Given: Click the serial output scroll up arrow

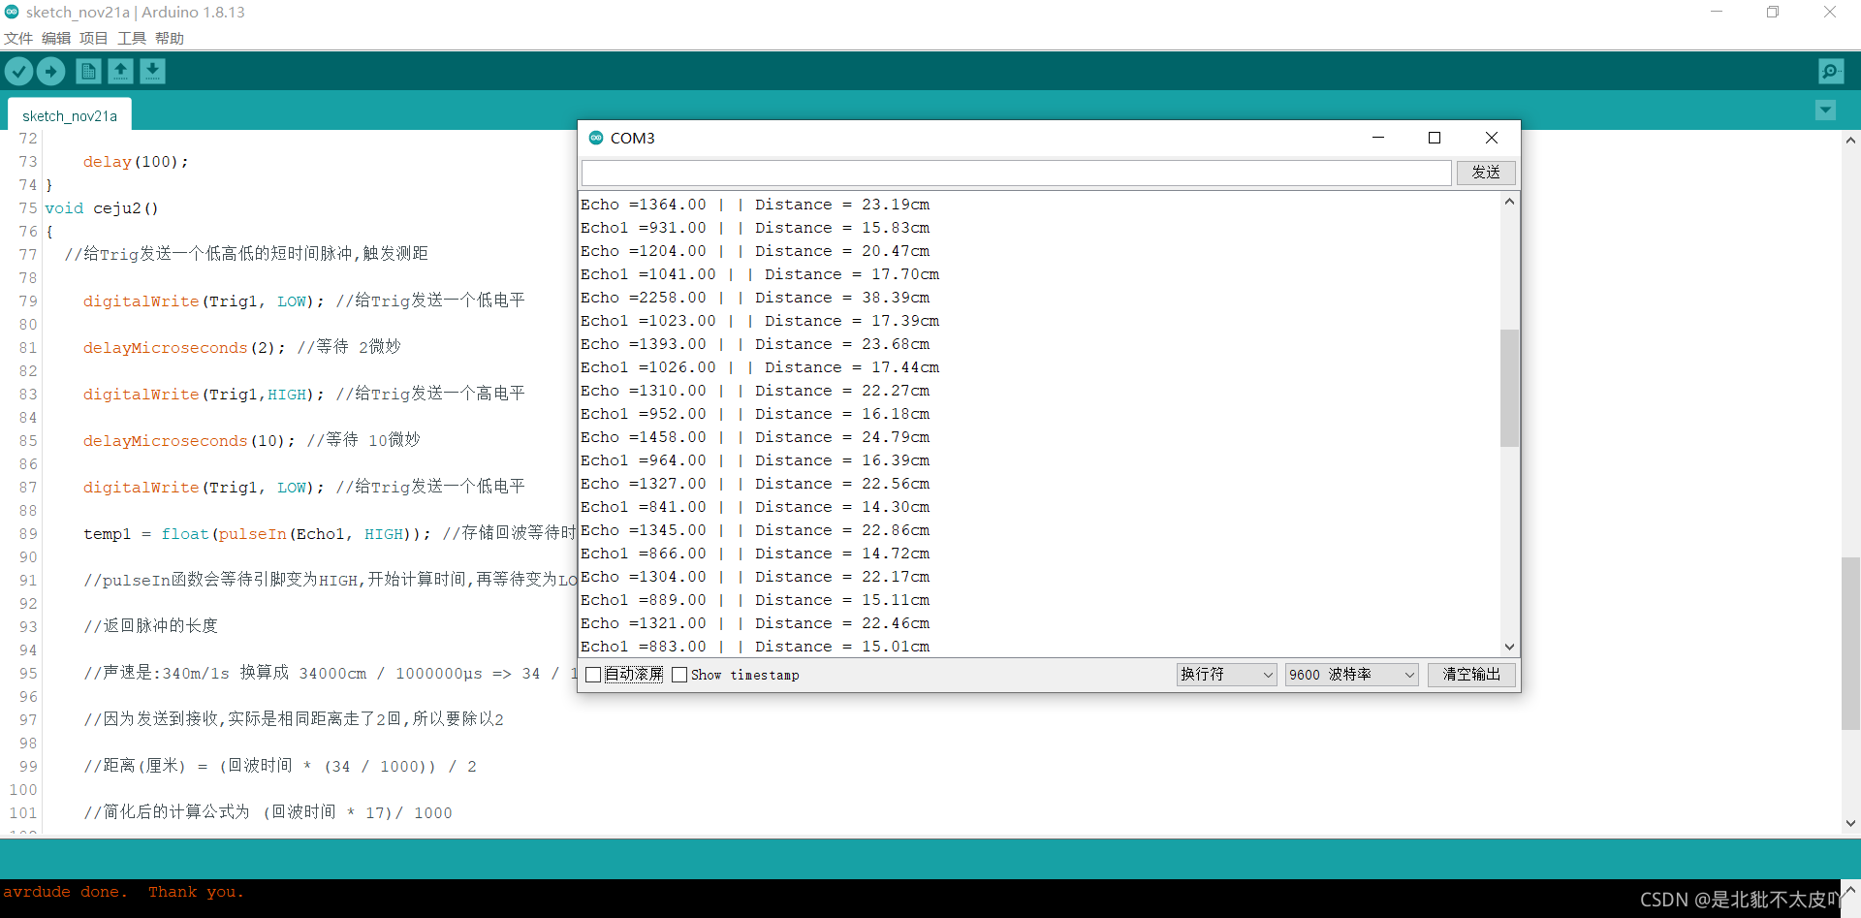Looking at the screenshot, I should pyautogui.click(x=1509, y=202).
